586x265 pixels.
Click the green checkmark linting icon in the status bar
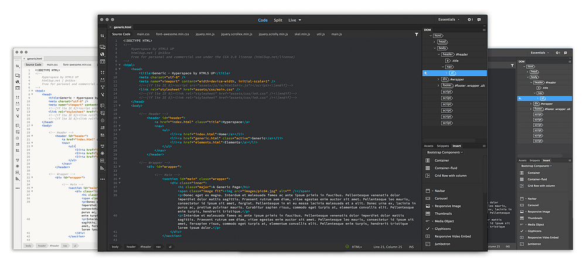[347, 247]
